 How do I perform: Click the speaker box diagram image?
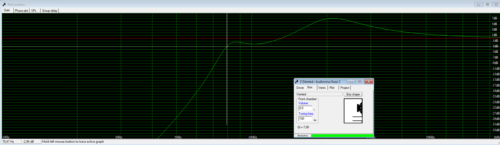(353, 111)
